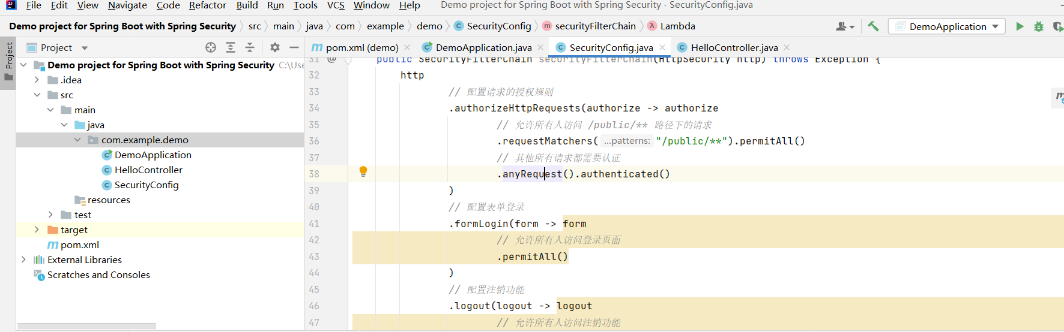The width and height of the screenshot is (1064, 332).
Task: Click 'demo' in the breadcrumb bar
Action: tap(429, 26)
